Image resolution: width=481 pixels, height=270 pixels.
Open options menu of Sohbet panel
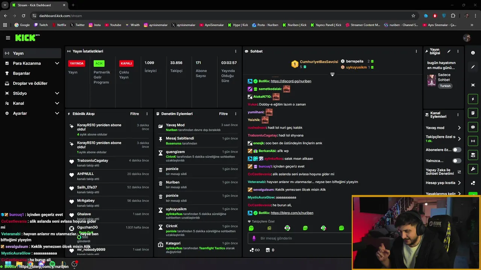pyautogui.click(x=416, y=51)
